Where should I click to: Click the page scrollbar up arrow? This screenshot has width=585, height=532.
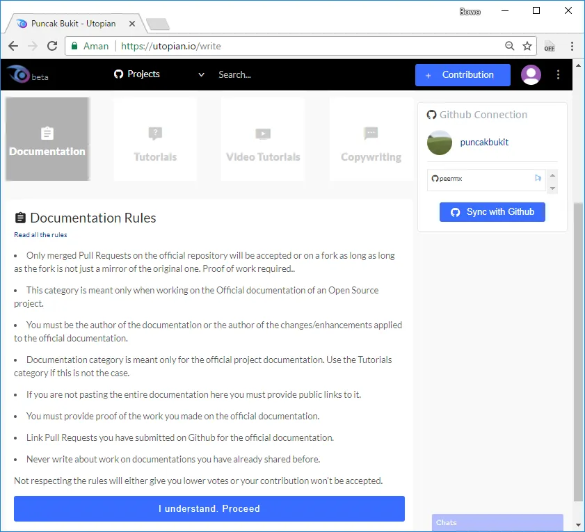coord(578,65)
